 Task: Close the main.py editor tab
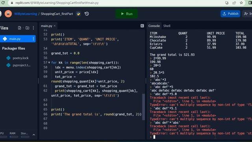tap(55, 26)
